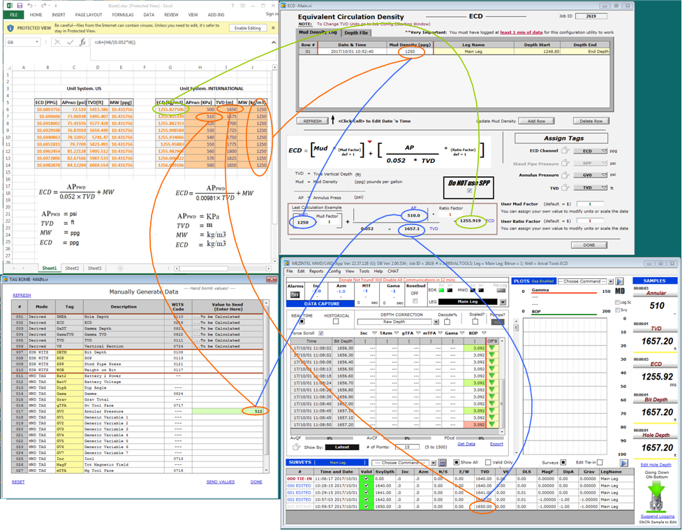Toggle the Edit Tie-in checkbox
This screenshot has height=532, width=687.
(x=600, y=462)
